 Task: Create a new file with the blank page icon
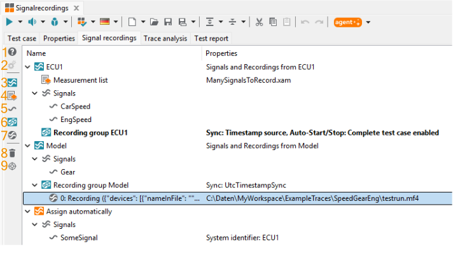(x=132, y=22)
